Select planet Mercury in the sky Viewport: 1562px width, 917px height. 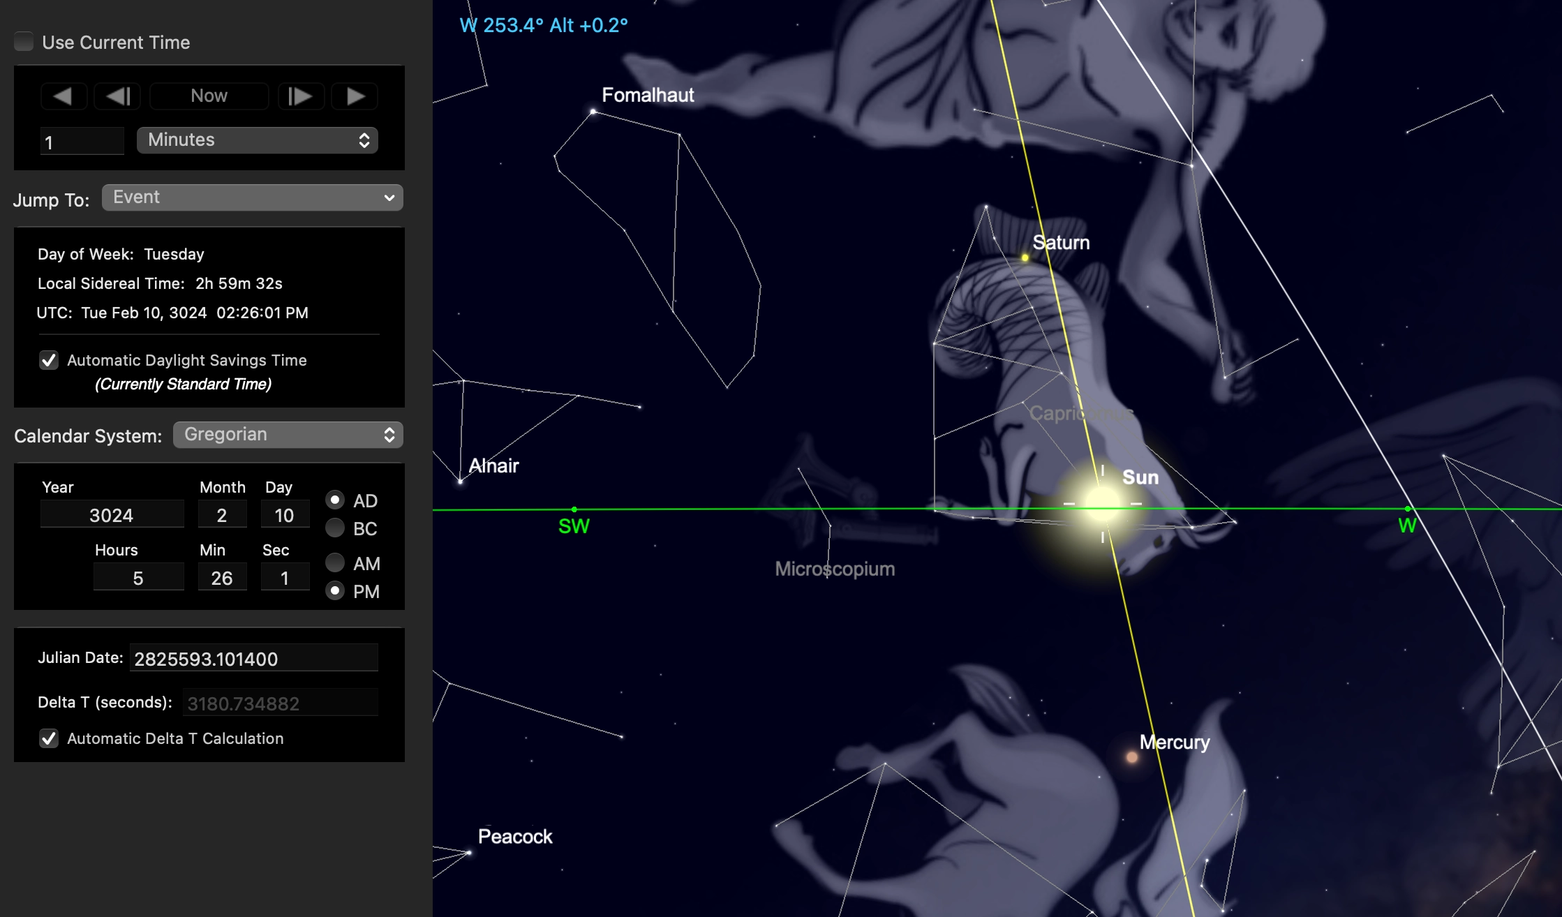1132,757
